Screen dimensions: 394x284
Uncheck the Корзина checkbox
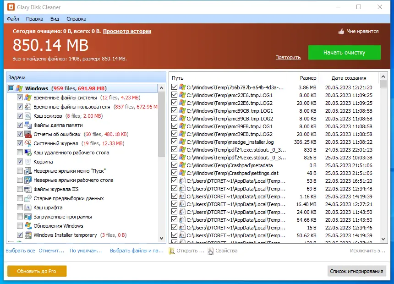coord(20,161)
